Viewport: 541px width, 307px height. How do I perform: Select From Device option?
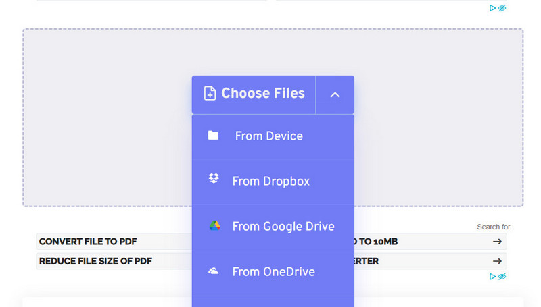point(273,136)
